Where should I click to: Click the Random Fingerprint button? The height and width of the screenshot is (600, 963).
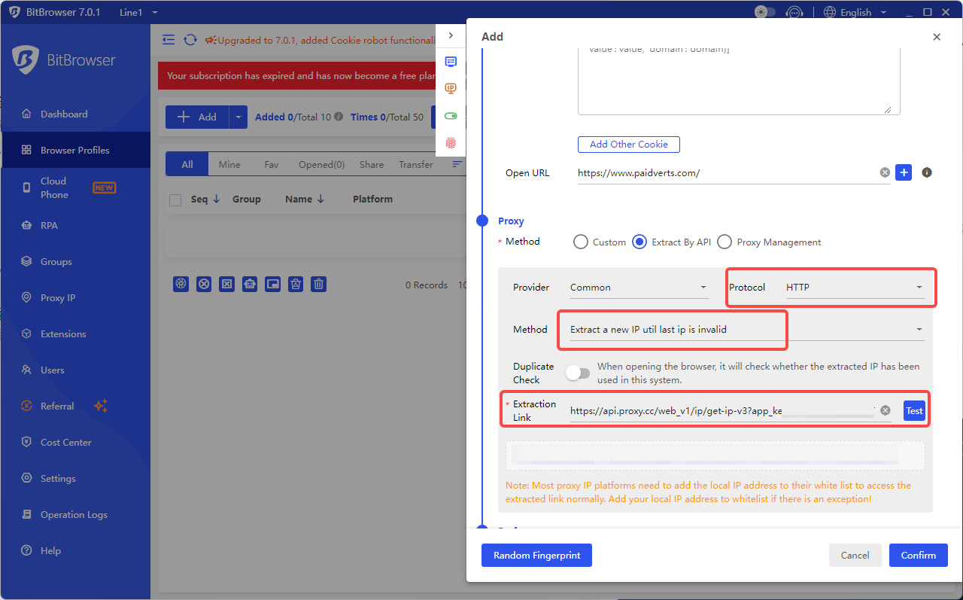tap(537, 555)
